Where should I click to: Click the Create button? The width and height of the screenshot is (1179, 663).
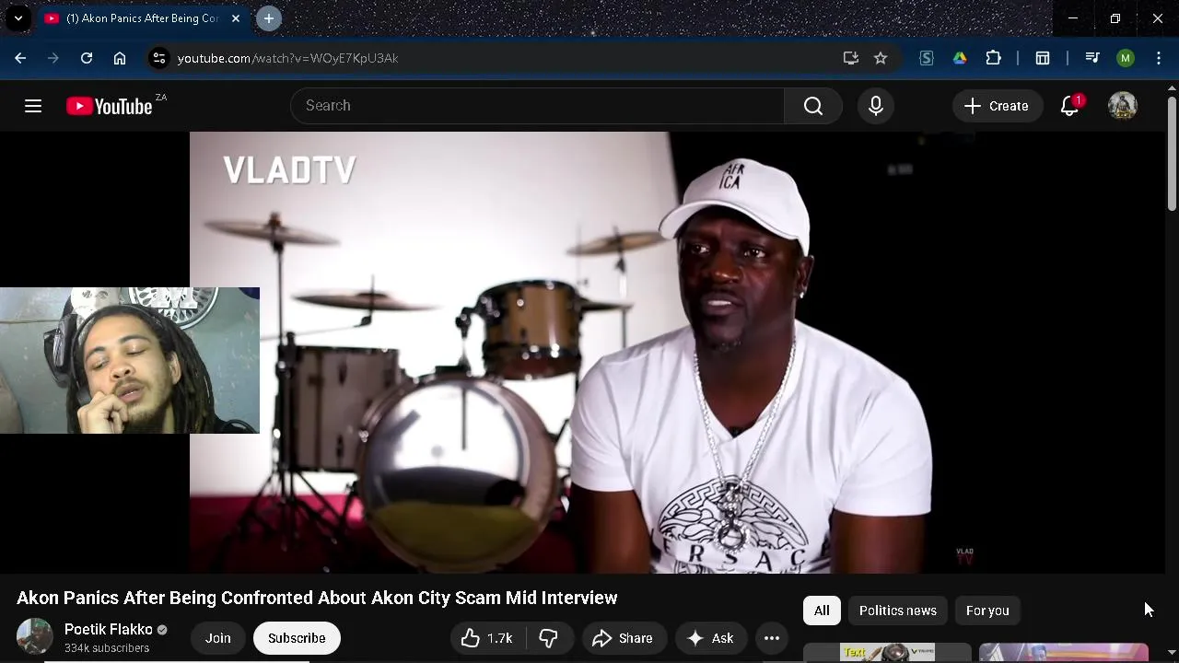pos(997,106)
